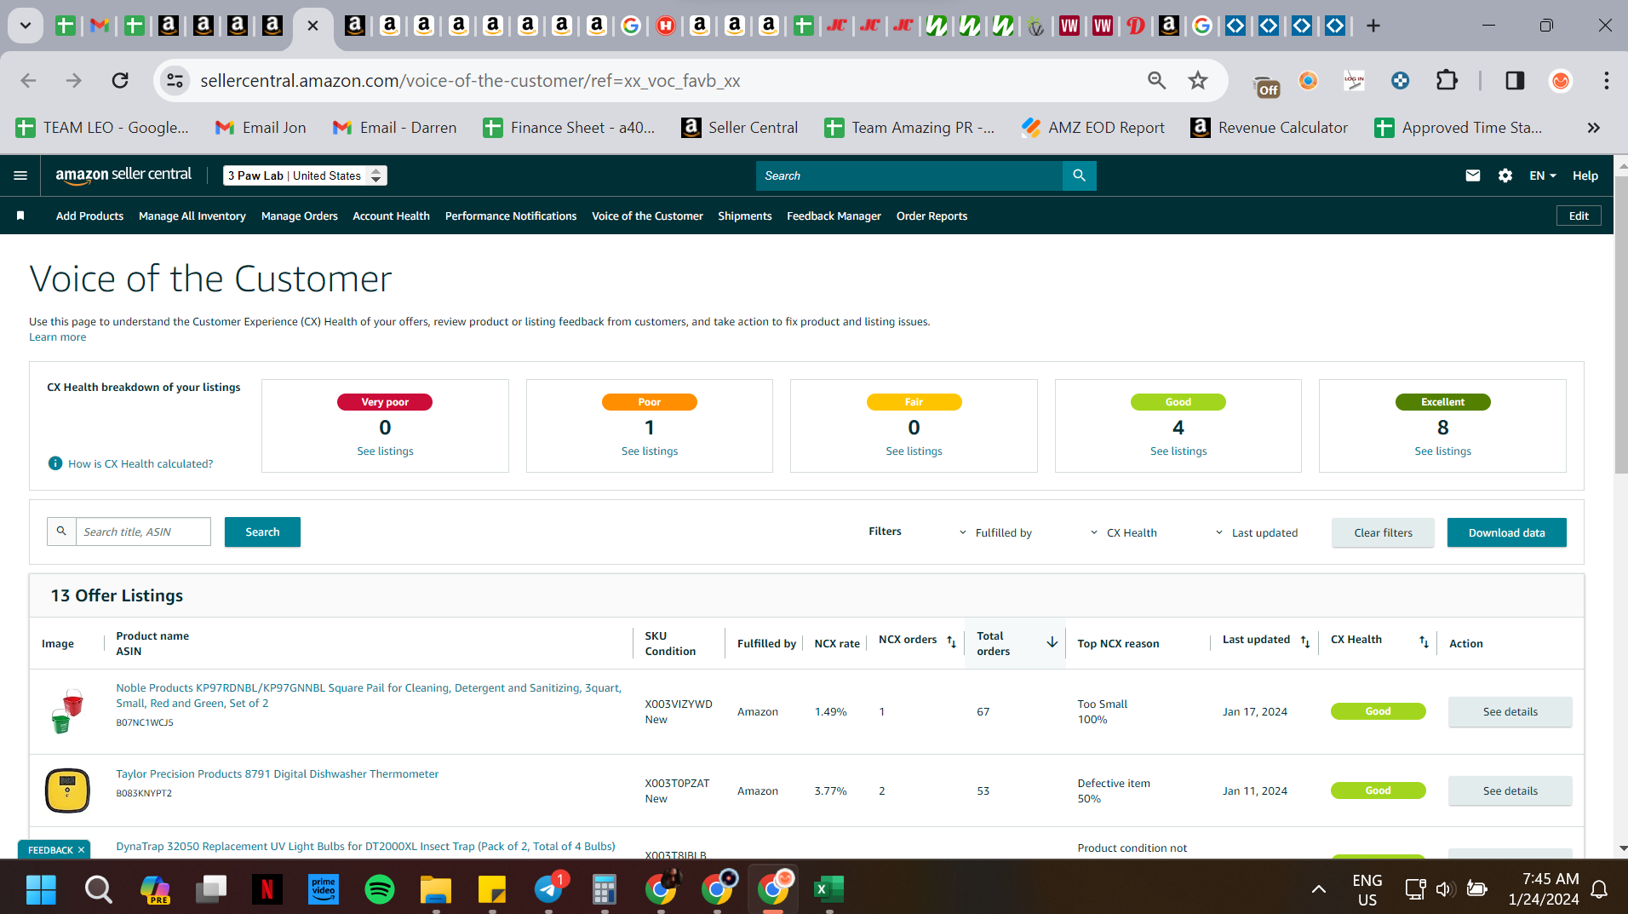
Task: Open Feedback Manager in nav bar
Action: [834, 216]
